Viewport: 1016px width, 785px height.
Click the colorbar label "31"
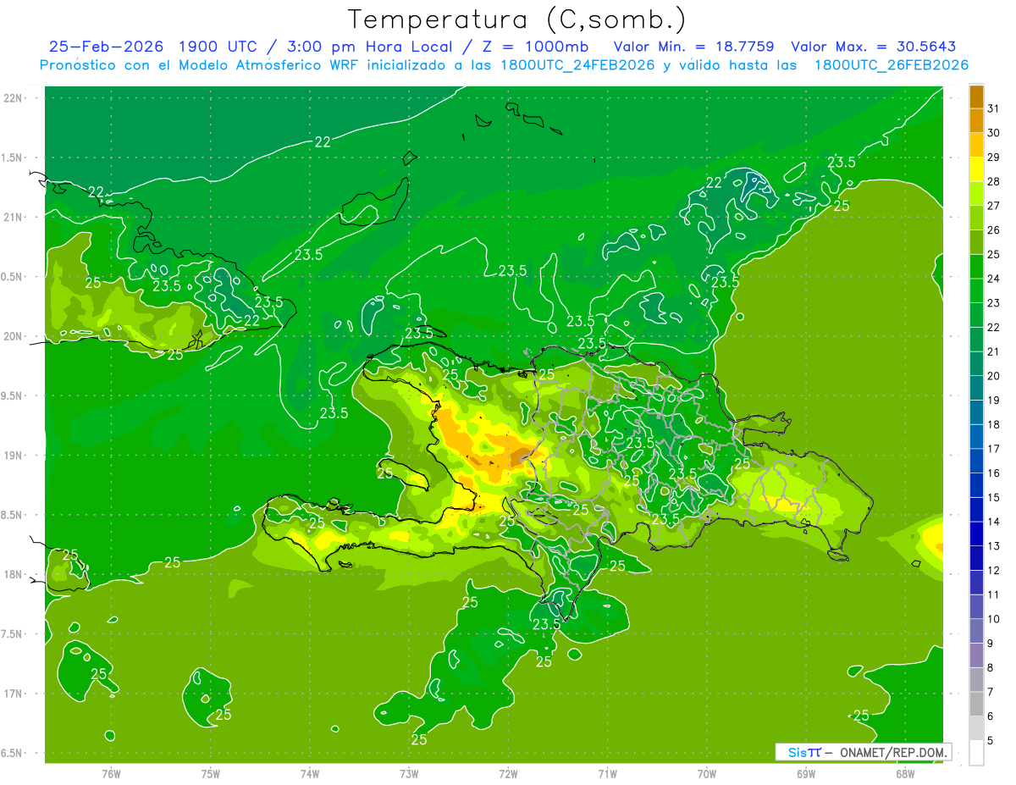[994, 108]
